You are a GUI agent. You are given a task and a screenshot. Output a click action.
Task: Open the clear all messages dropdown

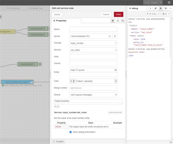166,14
